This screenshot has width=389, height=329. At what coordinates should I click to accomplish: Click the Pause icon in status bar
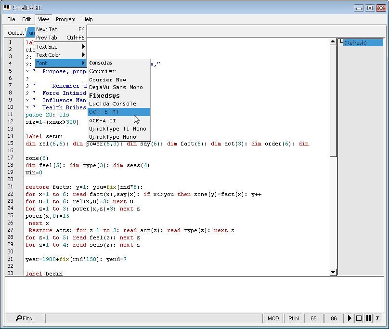click(369, 318)
